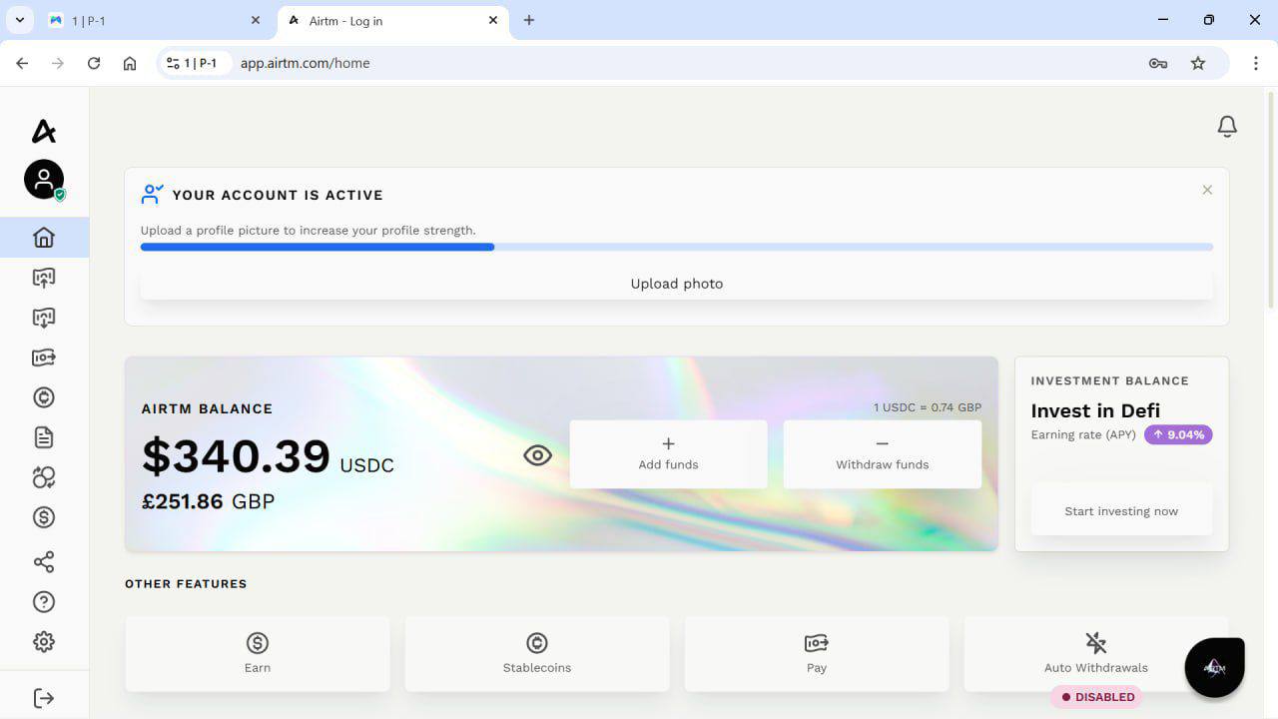Open the saved passwords key icon
The height and width of the screenshot is (719, 1278).
tap(1158, 63)
